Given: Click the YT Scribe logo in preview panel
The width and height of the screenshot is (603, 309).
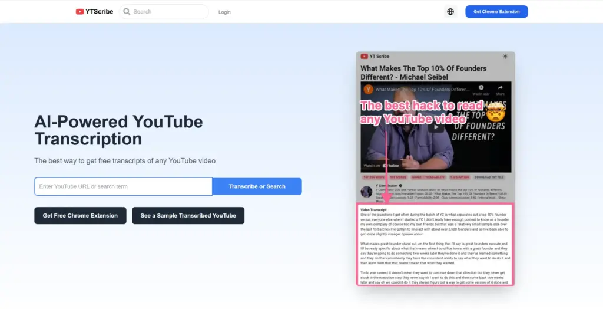Looking at the screenshot, I should click(x=375, y=57).
